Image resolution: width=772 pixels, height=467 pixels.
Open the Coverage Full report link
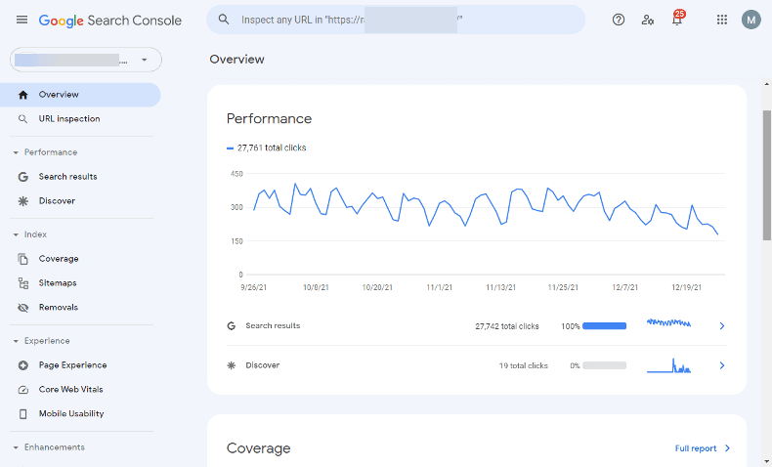(x=695, y=448)
